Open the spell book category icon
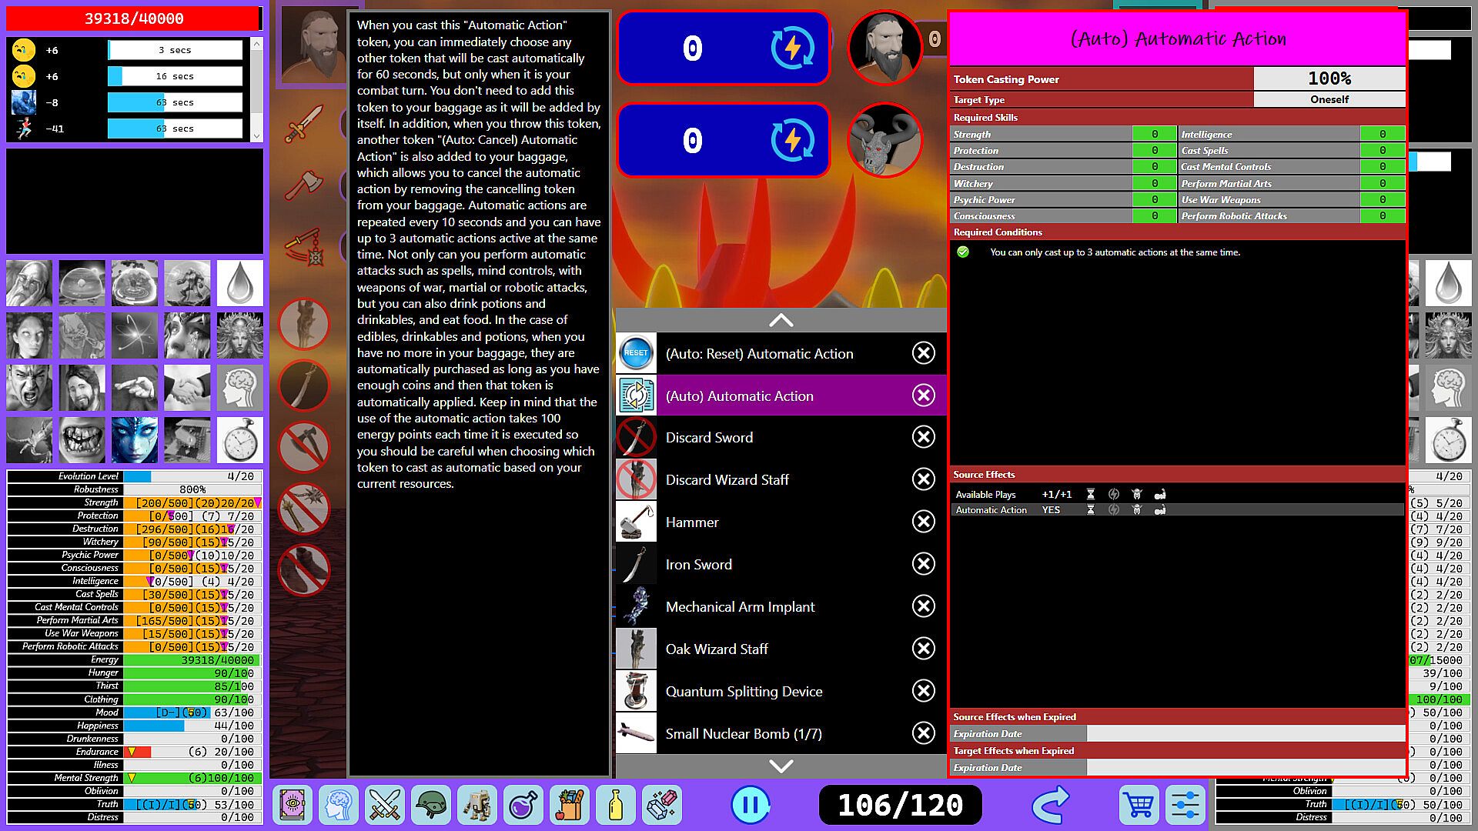Image resolution: width=1478 pixels, height=831 pixels. pyautogui.click(x=293, y=806)
